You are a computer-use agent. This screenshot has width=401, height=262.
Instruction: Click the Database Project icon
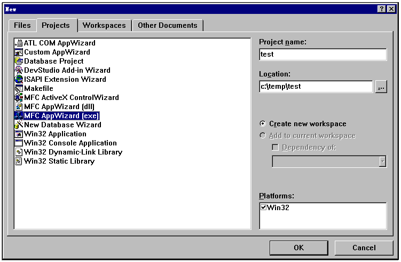click(x=19, y=61)
